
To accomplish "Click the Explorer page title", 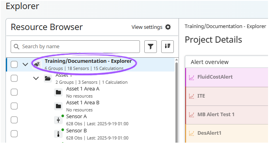I will (x=22, y=6).
